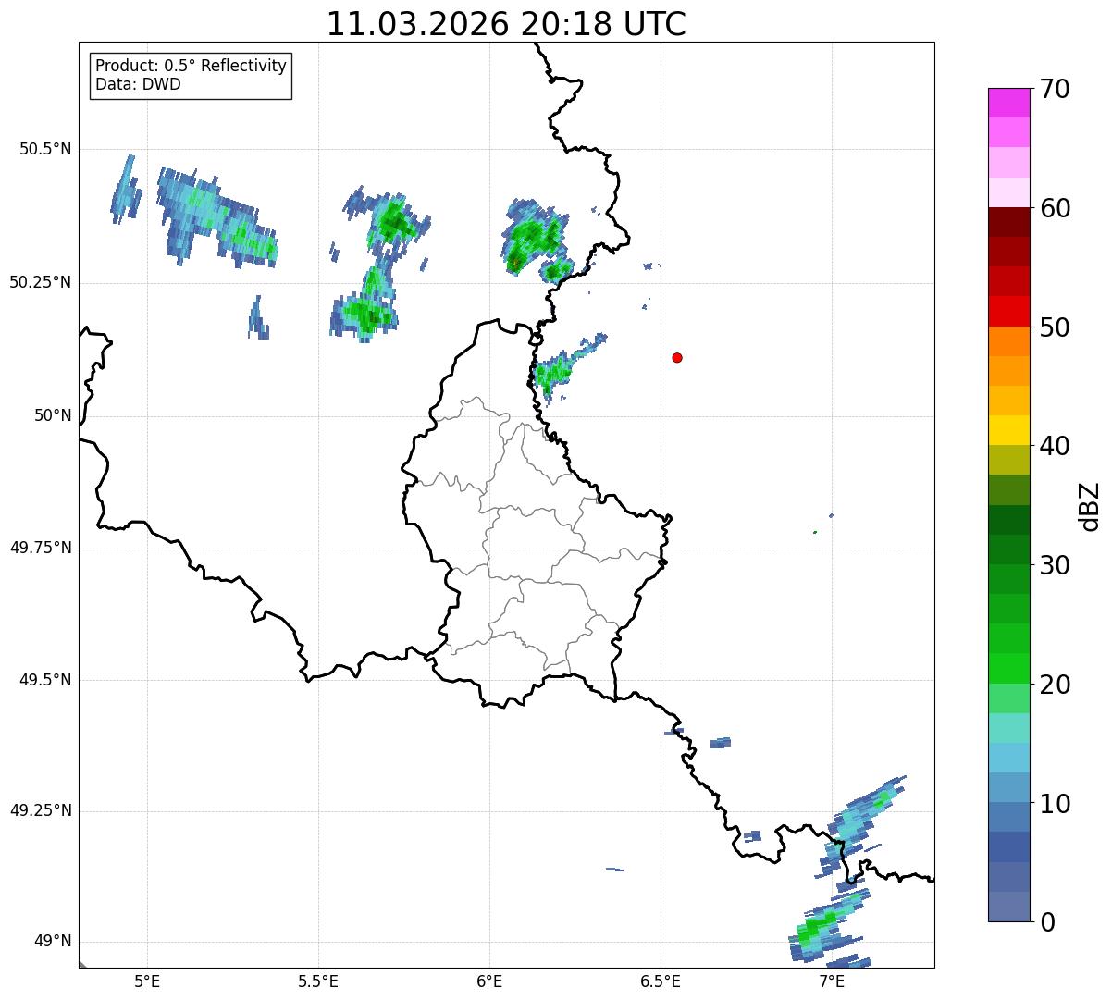This screenshot has width=1112, height=1000.
Task: Click the 6.5°E longitude label
Action: click(x=661, y=981)
